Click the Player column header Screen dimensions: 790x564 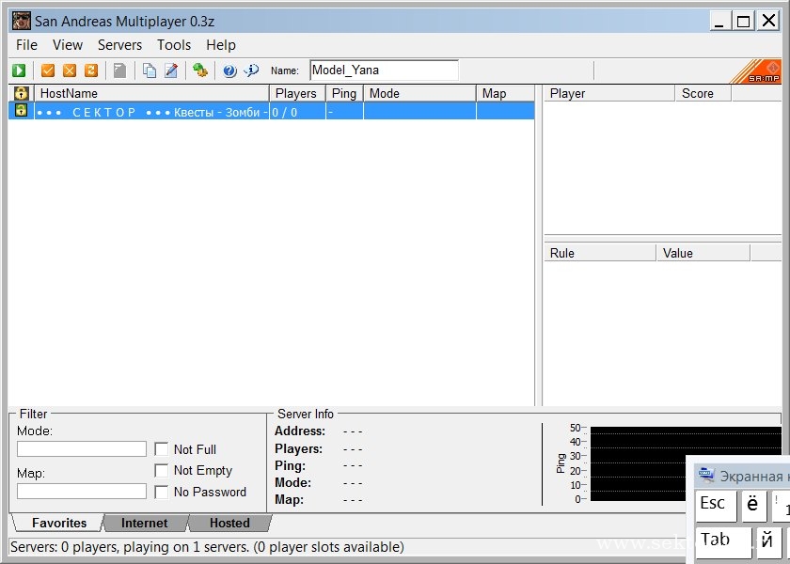click(x=609, y=94)
